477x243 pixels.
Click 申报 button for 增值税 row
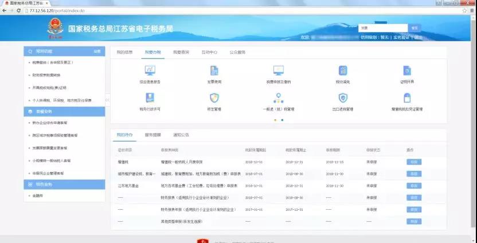point(413,162)
